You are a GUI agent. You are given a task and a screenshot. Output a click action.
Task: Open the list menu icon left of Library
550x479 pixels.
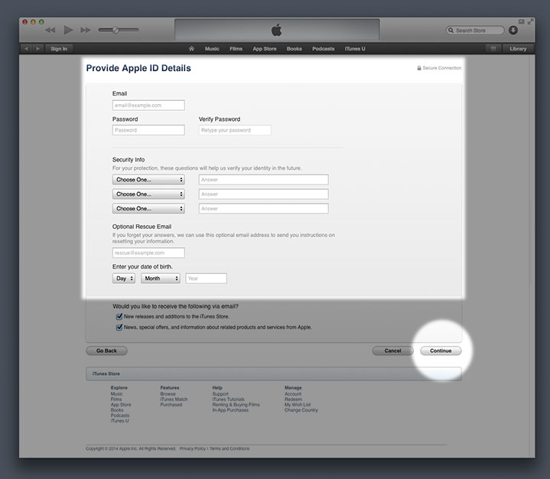[x=493, y=48]
